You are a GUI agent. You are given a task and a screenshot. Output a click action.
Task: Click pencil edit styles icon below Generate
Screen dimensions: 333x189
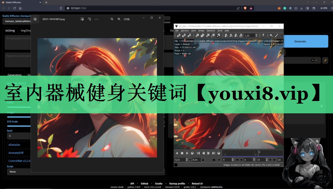pyautogui.click(x=325, y=60)
